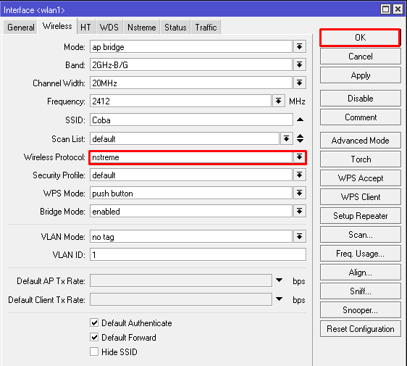Collapse the SSID field with the up arrow

click(300, 120)
